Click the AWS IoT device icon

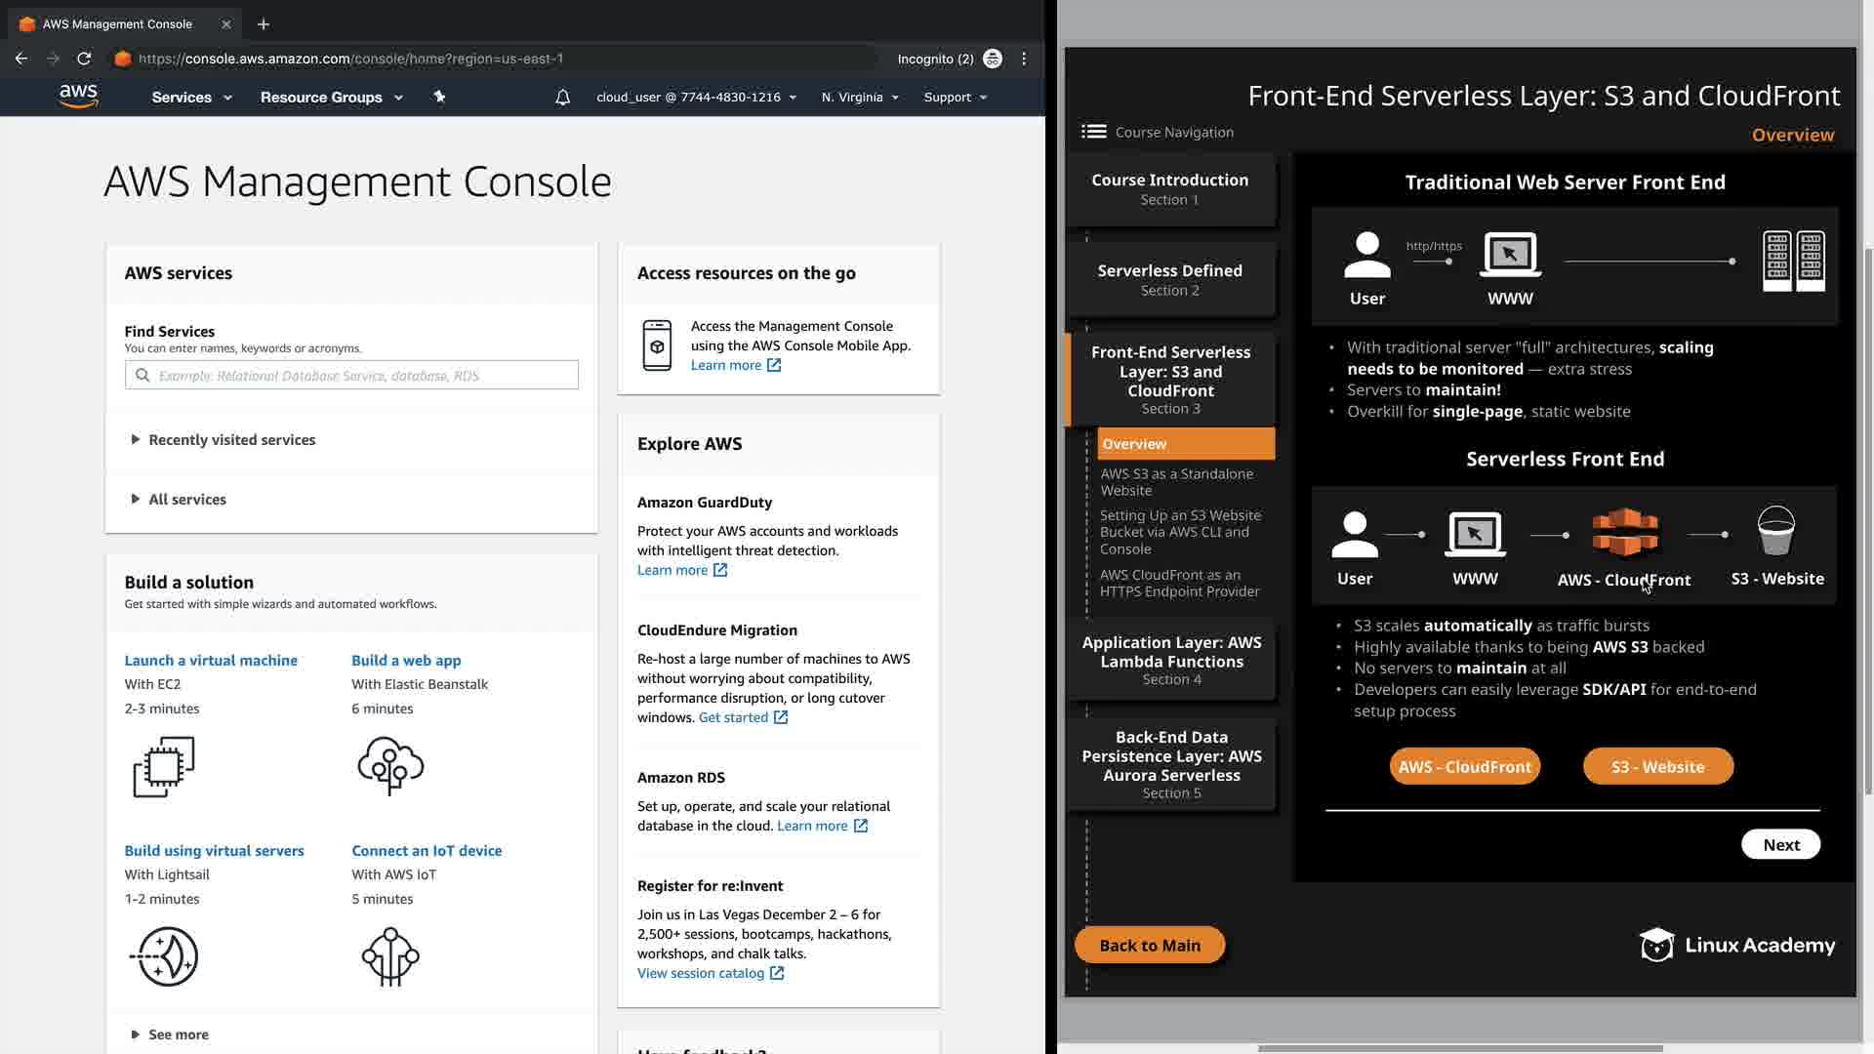390,956
